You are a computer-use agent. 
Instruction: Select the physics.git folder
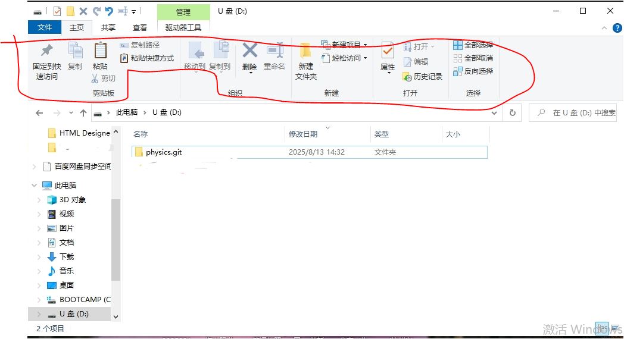309,152
